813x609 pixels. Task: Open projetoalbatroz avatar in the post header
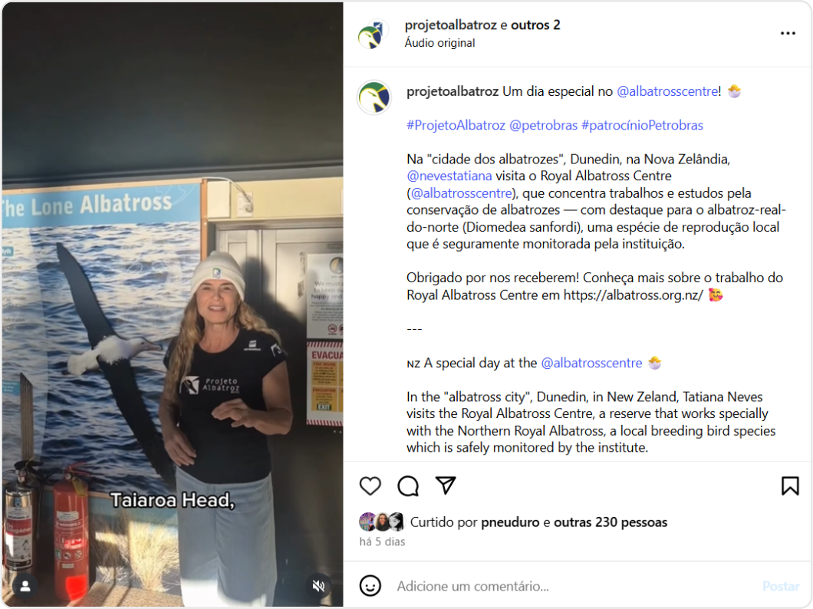pos(373,35)
